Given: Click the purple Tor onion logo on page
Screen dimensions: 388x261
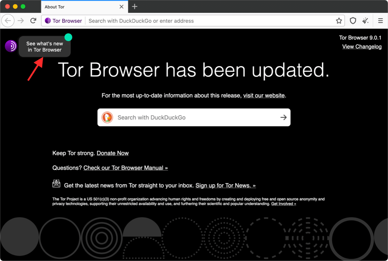Looking at the screenshot, I should pos(11,46).
